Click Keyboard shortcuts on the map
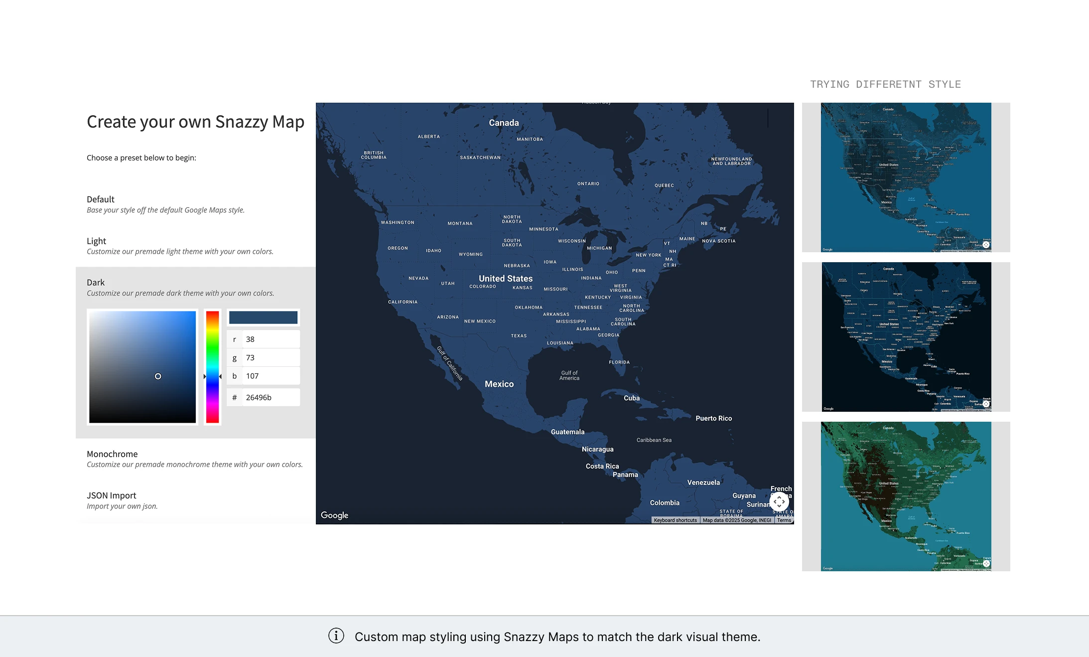This screenshot has height=657, width=1089. pos(675,520)
